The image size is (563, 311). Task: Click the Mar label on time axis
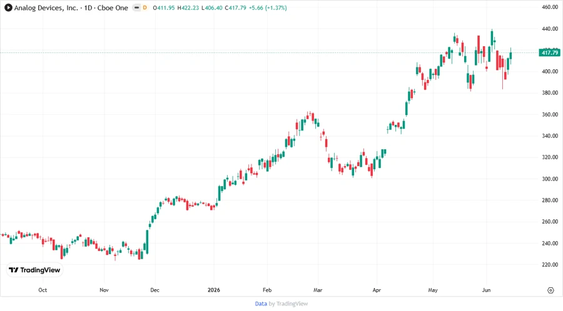click(x=318, y=290)
